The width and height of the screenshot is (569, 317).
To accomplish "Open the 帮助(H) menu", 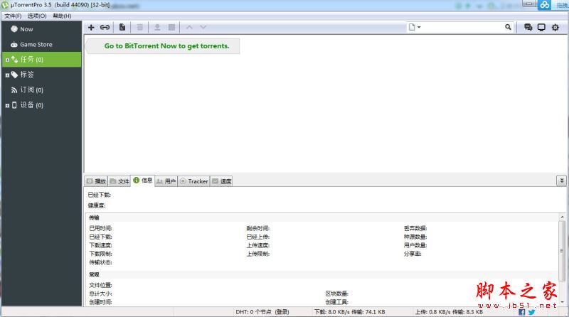I will point(62,16).
